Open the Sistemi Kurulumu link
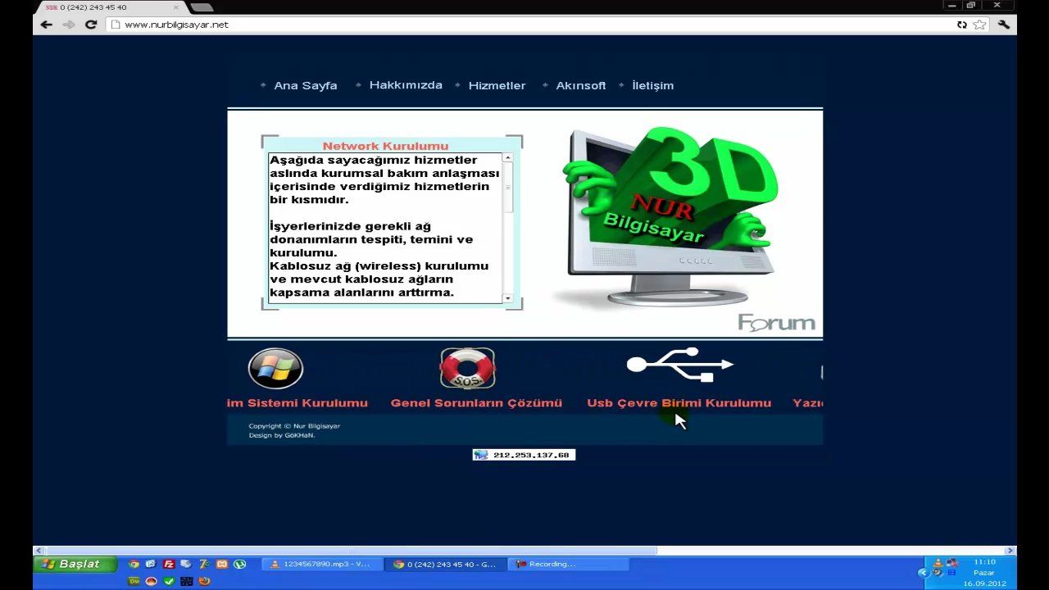 297,403
